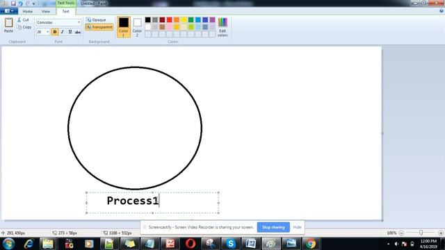The width and height of the screenshot is (445, 250).
Task: Customize Quick Access Toolbar dropdown arrow
Action: click(34, 3)
